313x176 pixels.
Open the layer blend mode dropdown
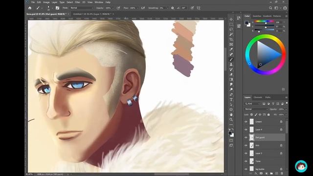[x=256, y=109]
